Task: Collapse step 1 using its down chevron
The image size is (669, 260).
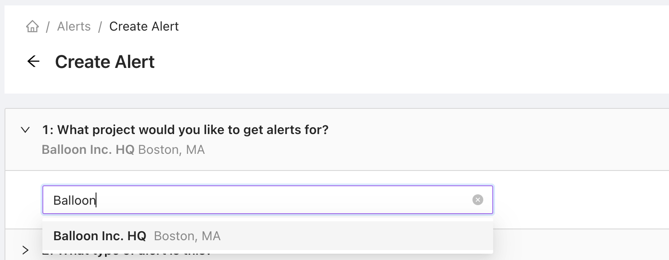Action: [x=26, y=130]
